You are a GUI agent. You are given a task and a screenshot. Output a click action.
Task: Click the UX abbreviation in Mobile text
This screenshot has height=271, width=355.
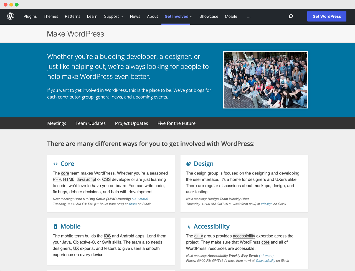tap(76, 249)
